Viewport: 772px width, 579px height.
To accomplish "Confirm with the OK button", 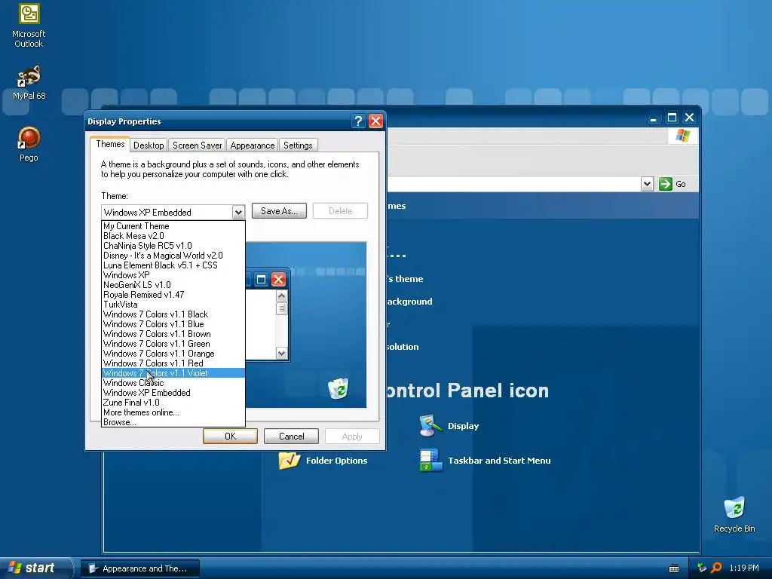I will click(230, 437).
